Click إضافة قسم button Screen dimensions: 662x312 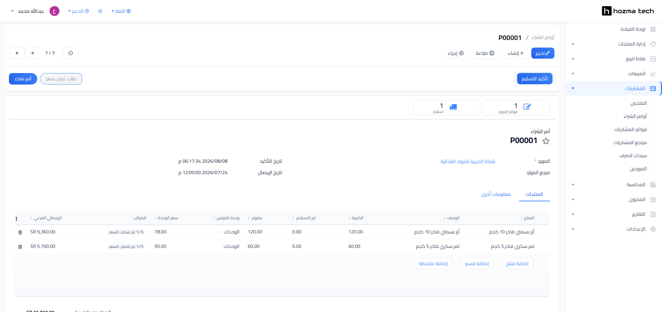(x=477, y=263)
